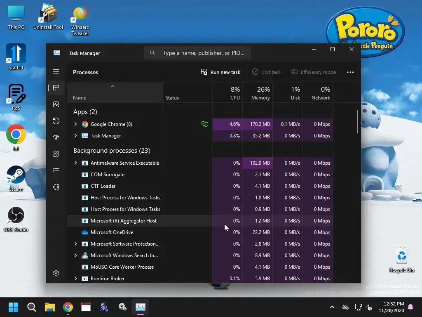Click the sort arrow above Name column
This screenshot has width=422, height=317.
click(x=113, y=86)
